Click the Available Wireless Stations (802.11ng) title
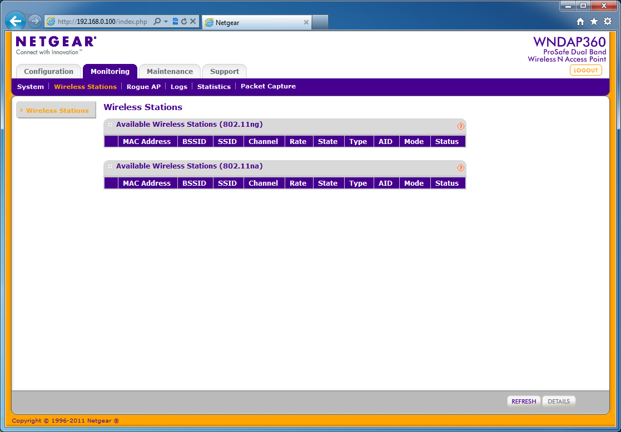This screenshot has height=432, width=621. point(190,125)
